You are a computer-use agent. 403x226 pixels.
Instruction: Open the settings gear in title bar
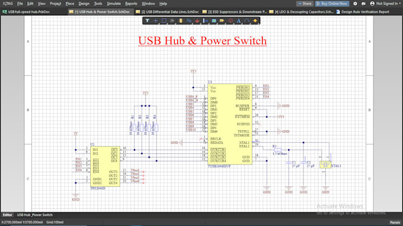coord(355,4)
